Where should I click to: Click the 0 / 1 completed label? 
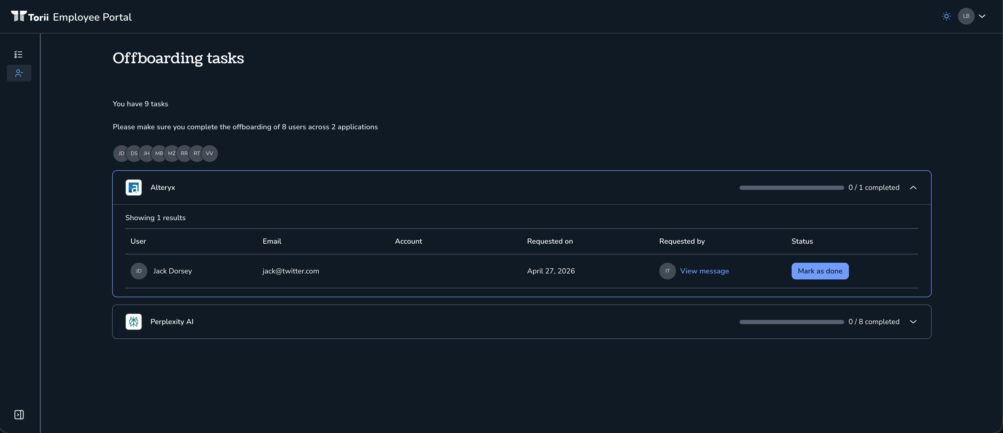(874, 187)
